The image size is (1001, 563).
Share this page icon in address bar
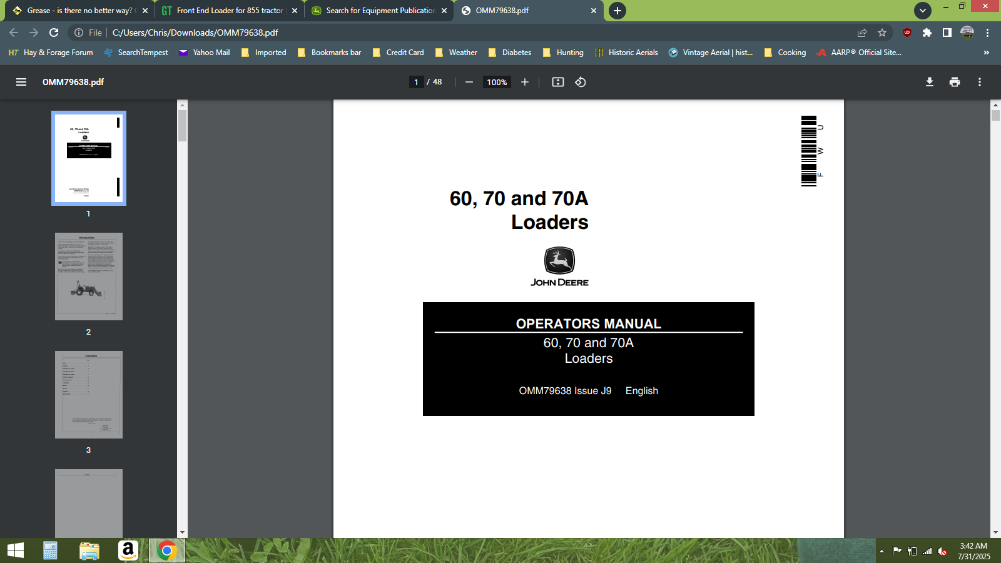(862, 33)
